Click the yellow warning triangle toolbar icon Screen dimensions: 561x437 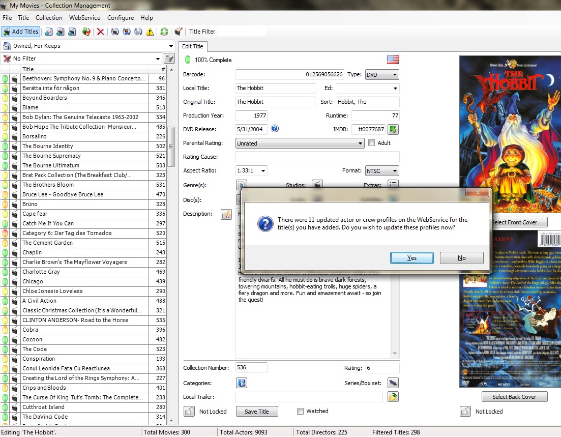pos(150,32)
